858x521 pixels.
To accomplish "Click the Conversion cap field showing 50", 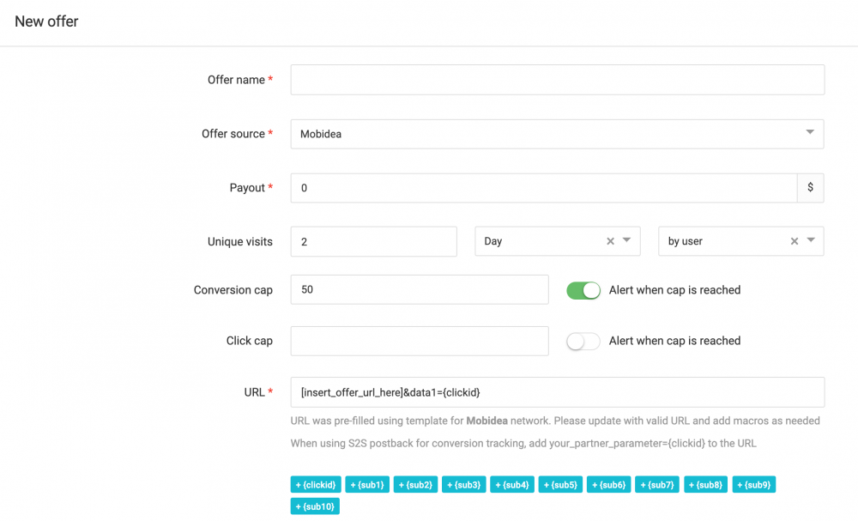I will [420, 289].
